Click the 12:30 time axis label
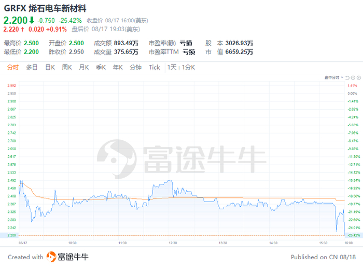The image size is (363, 267). click(x=173, y=243)
